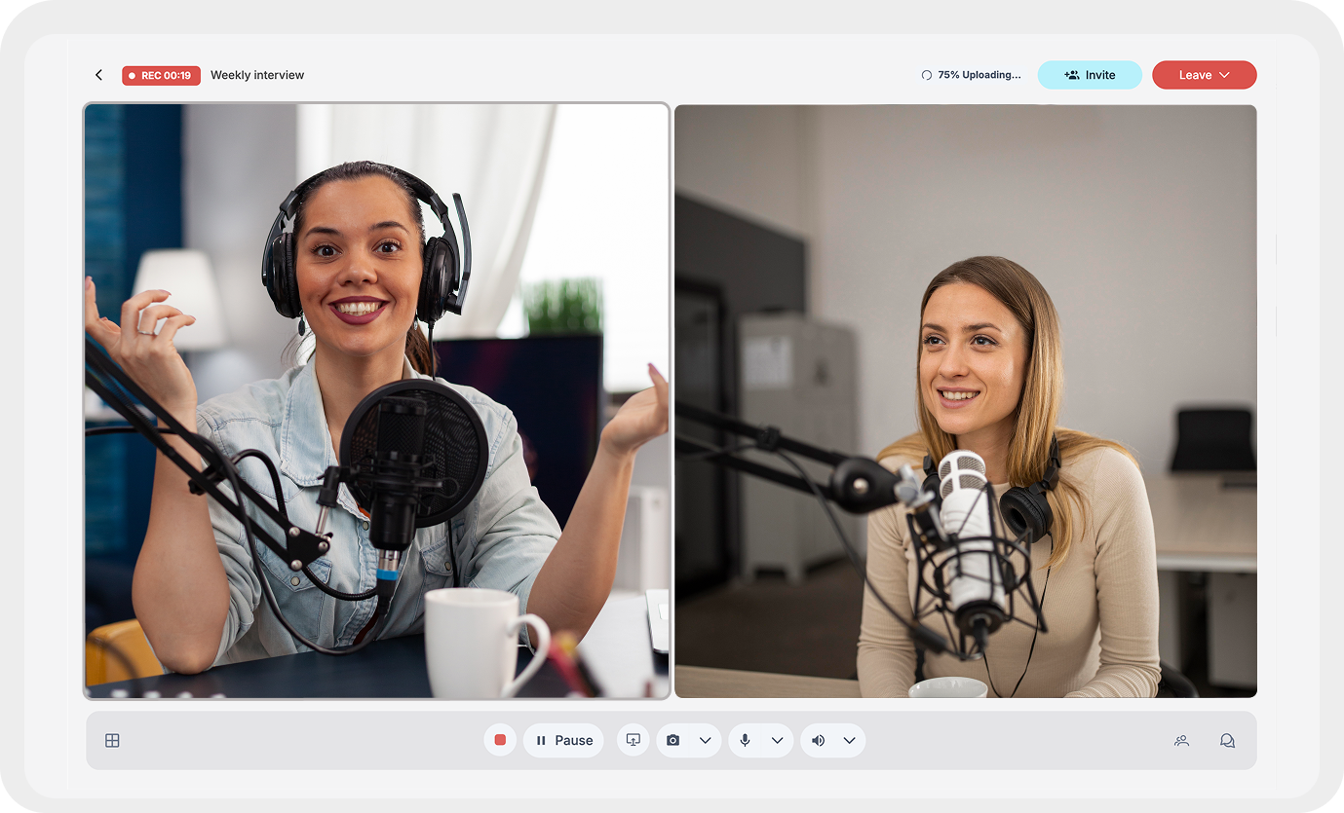Screen dimensions: 1344x813
Task: Open the chat panel icon
Action: click(x=1227, y=741)
